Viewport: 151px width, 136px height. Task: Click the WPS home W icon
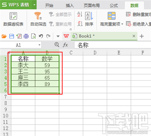(x=66, y=36)
